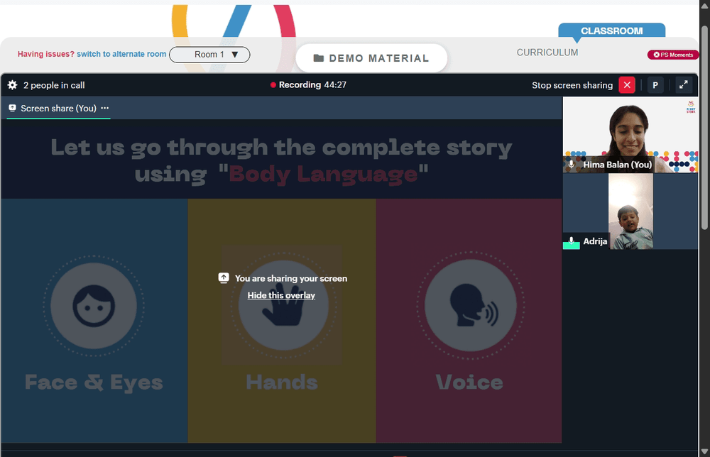Click sharing-screen upload icon in overlay

coord(224,278)
